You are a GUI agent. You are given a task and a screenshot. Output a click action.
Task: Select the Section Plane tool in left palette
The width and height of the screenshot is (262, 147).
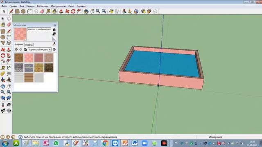click(x=9, y=111)
